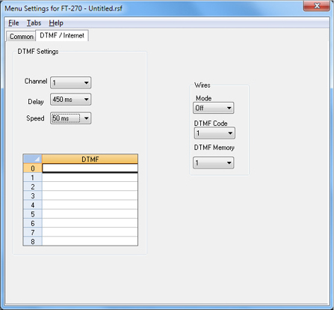This screenshot has width=334, height=310.
Task: Click the DTMF cell in row 1
Action: [x=90, y=177]
